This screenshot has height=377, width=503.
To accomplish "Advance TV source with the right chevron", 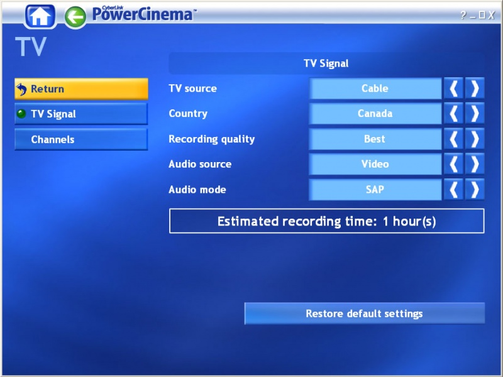I will (x=476, y=89).
